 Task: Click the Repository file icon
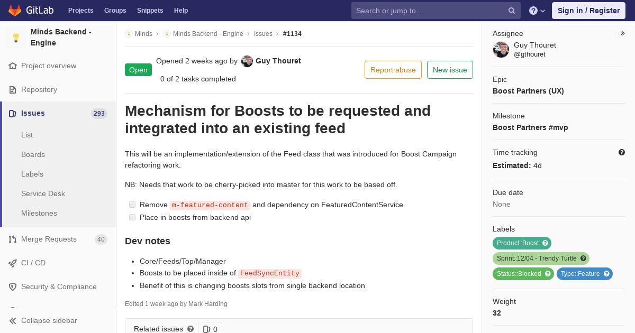pyautogui.click(x=13, y=90)
